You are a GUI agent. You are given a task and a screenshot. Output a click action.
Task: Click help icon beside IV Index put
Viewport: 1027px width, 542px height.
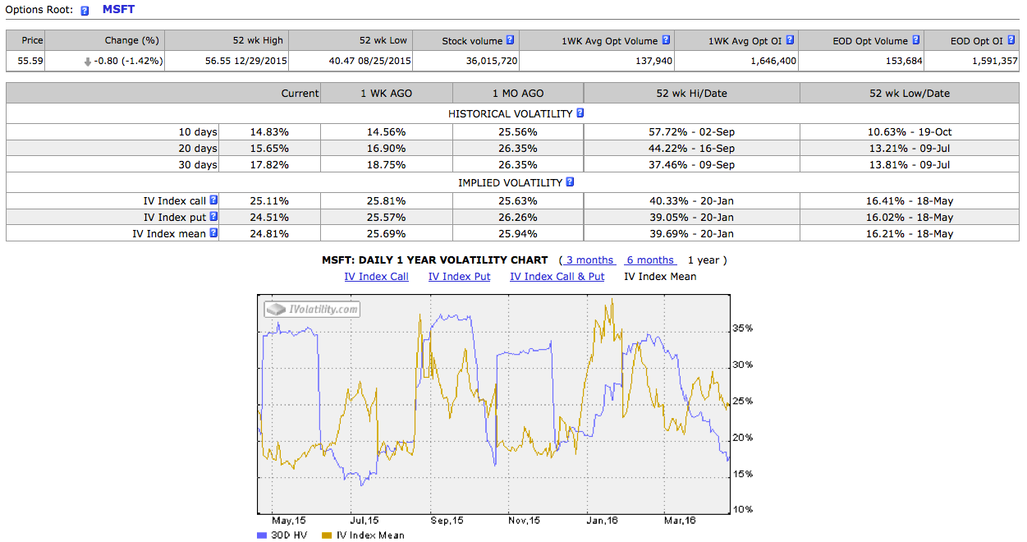[x=213, y=216]
